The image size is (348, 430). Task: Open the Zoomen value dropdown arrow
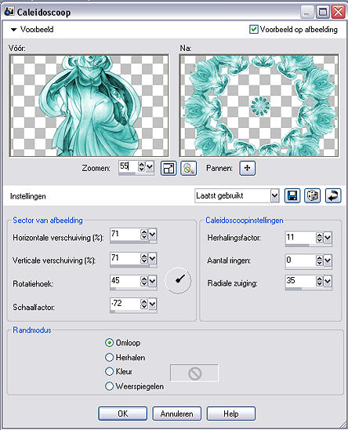coord(150,166)
